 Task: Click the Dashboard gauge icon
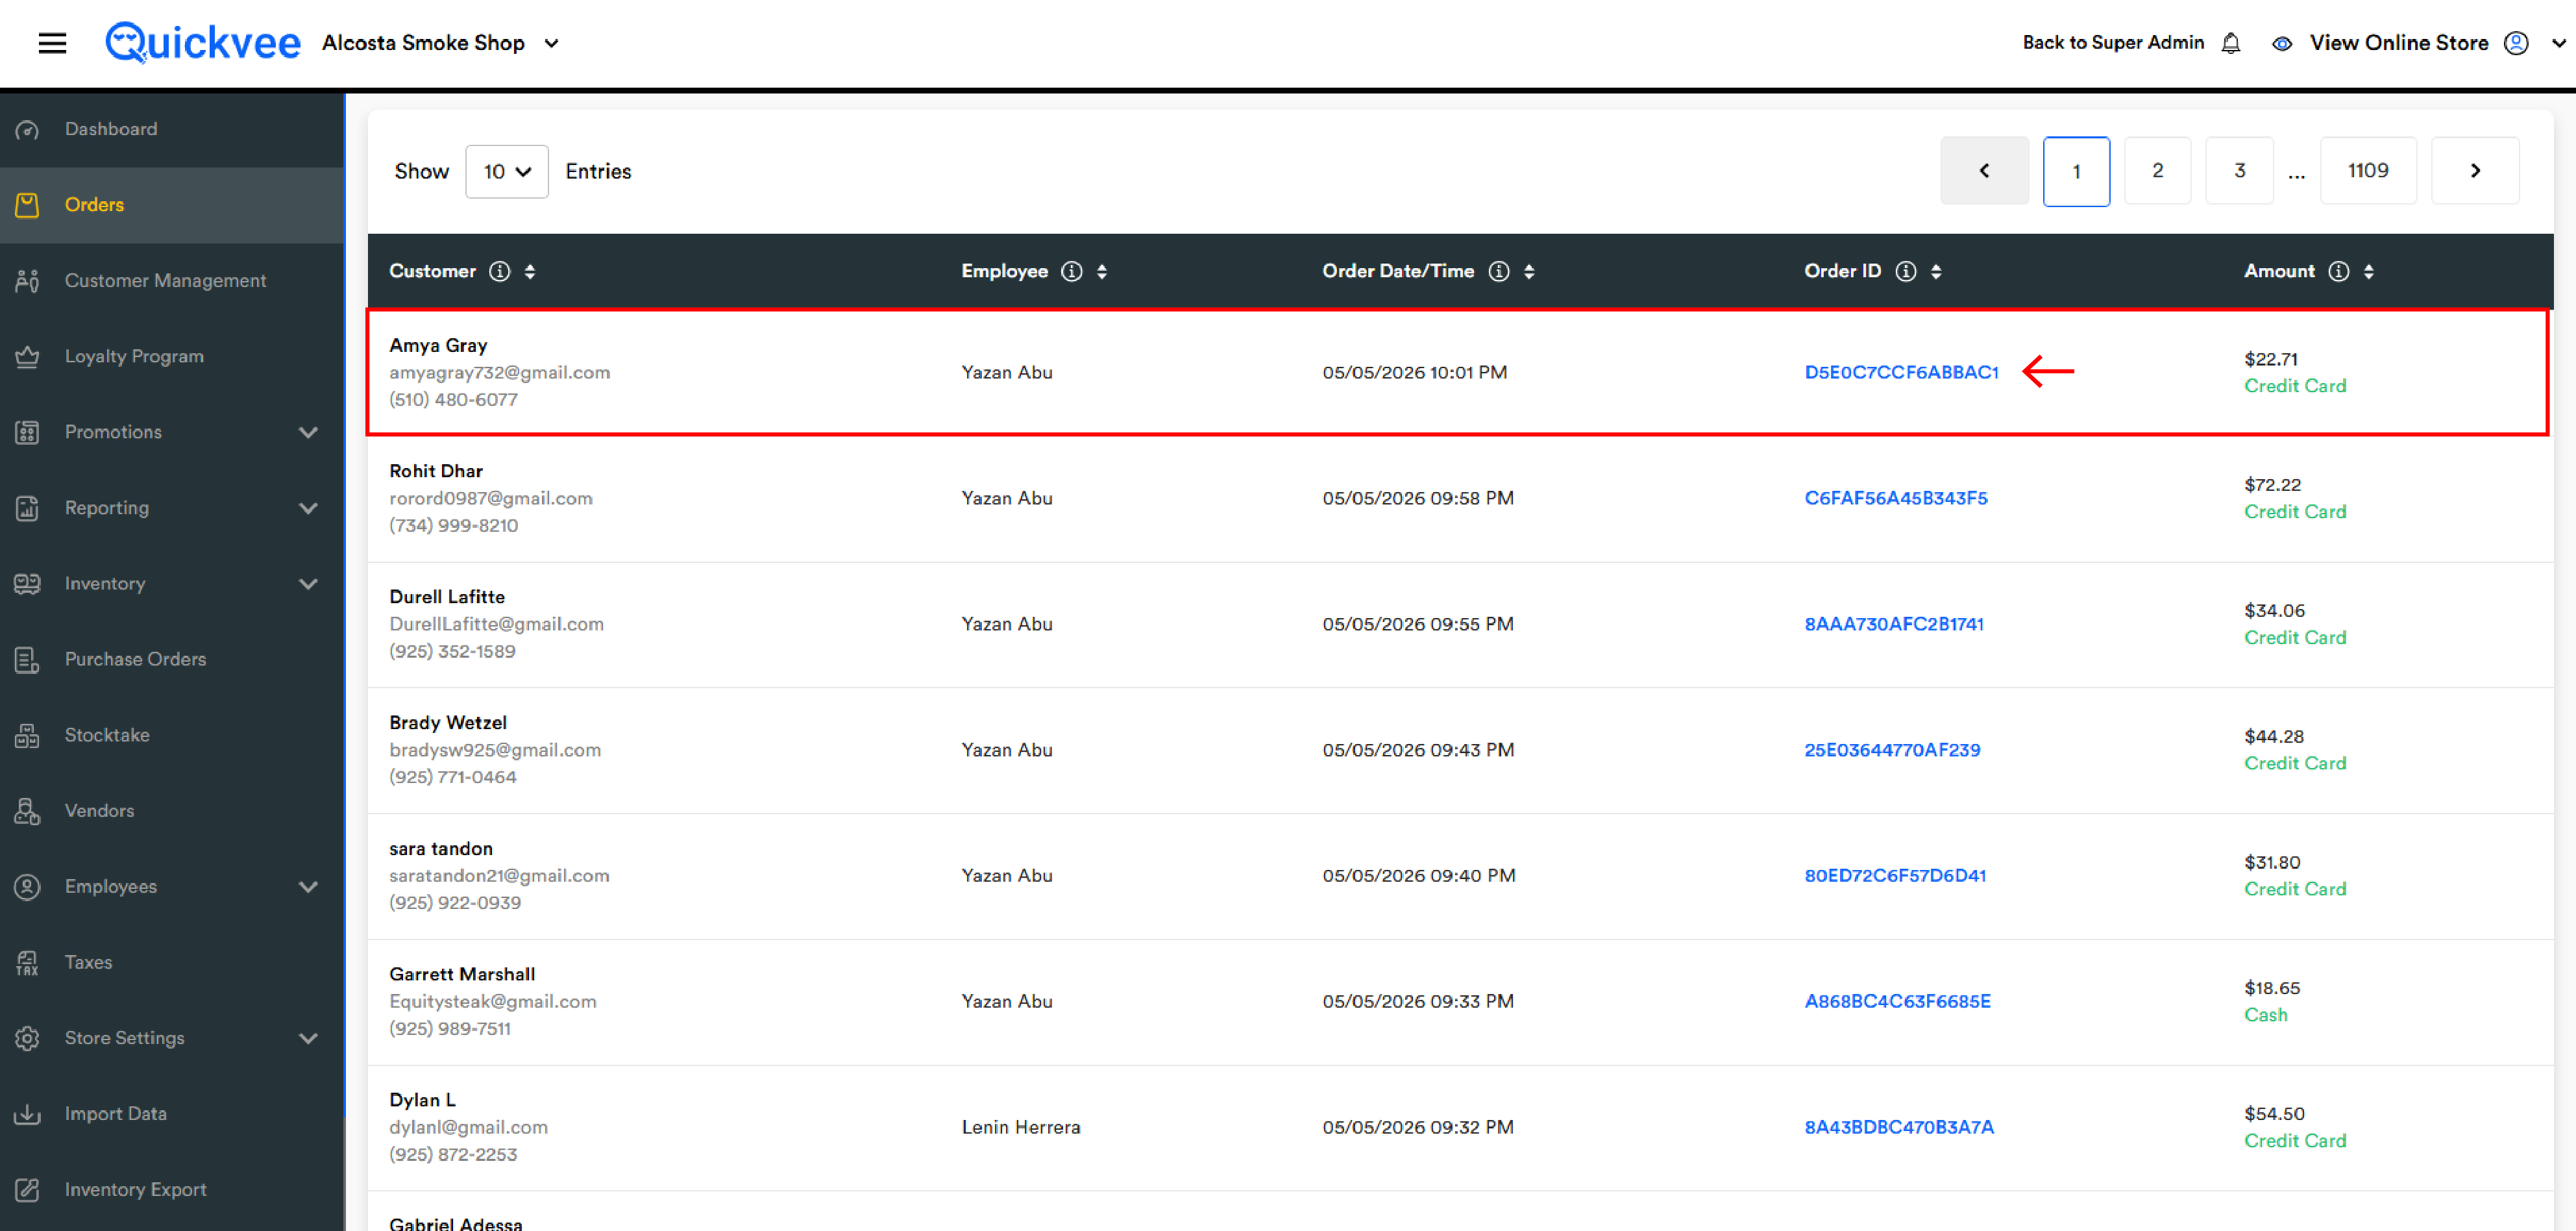(27, 129)
